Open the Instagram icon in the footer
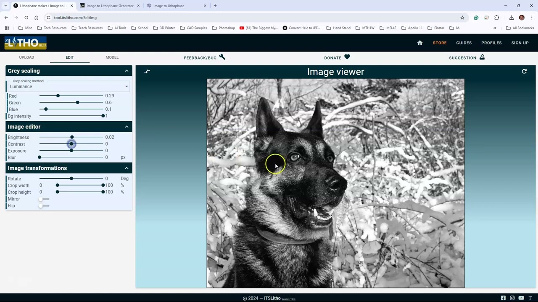Screen dimensions: 538x302 [512, 298]
